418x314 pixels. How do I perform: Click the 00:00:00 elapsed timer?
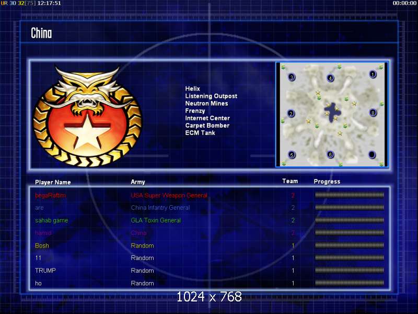coord(404,3)
